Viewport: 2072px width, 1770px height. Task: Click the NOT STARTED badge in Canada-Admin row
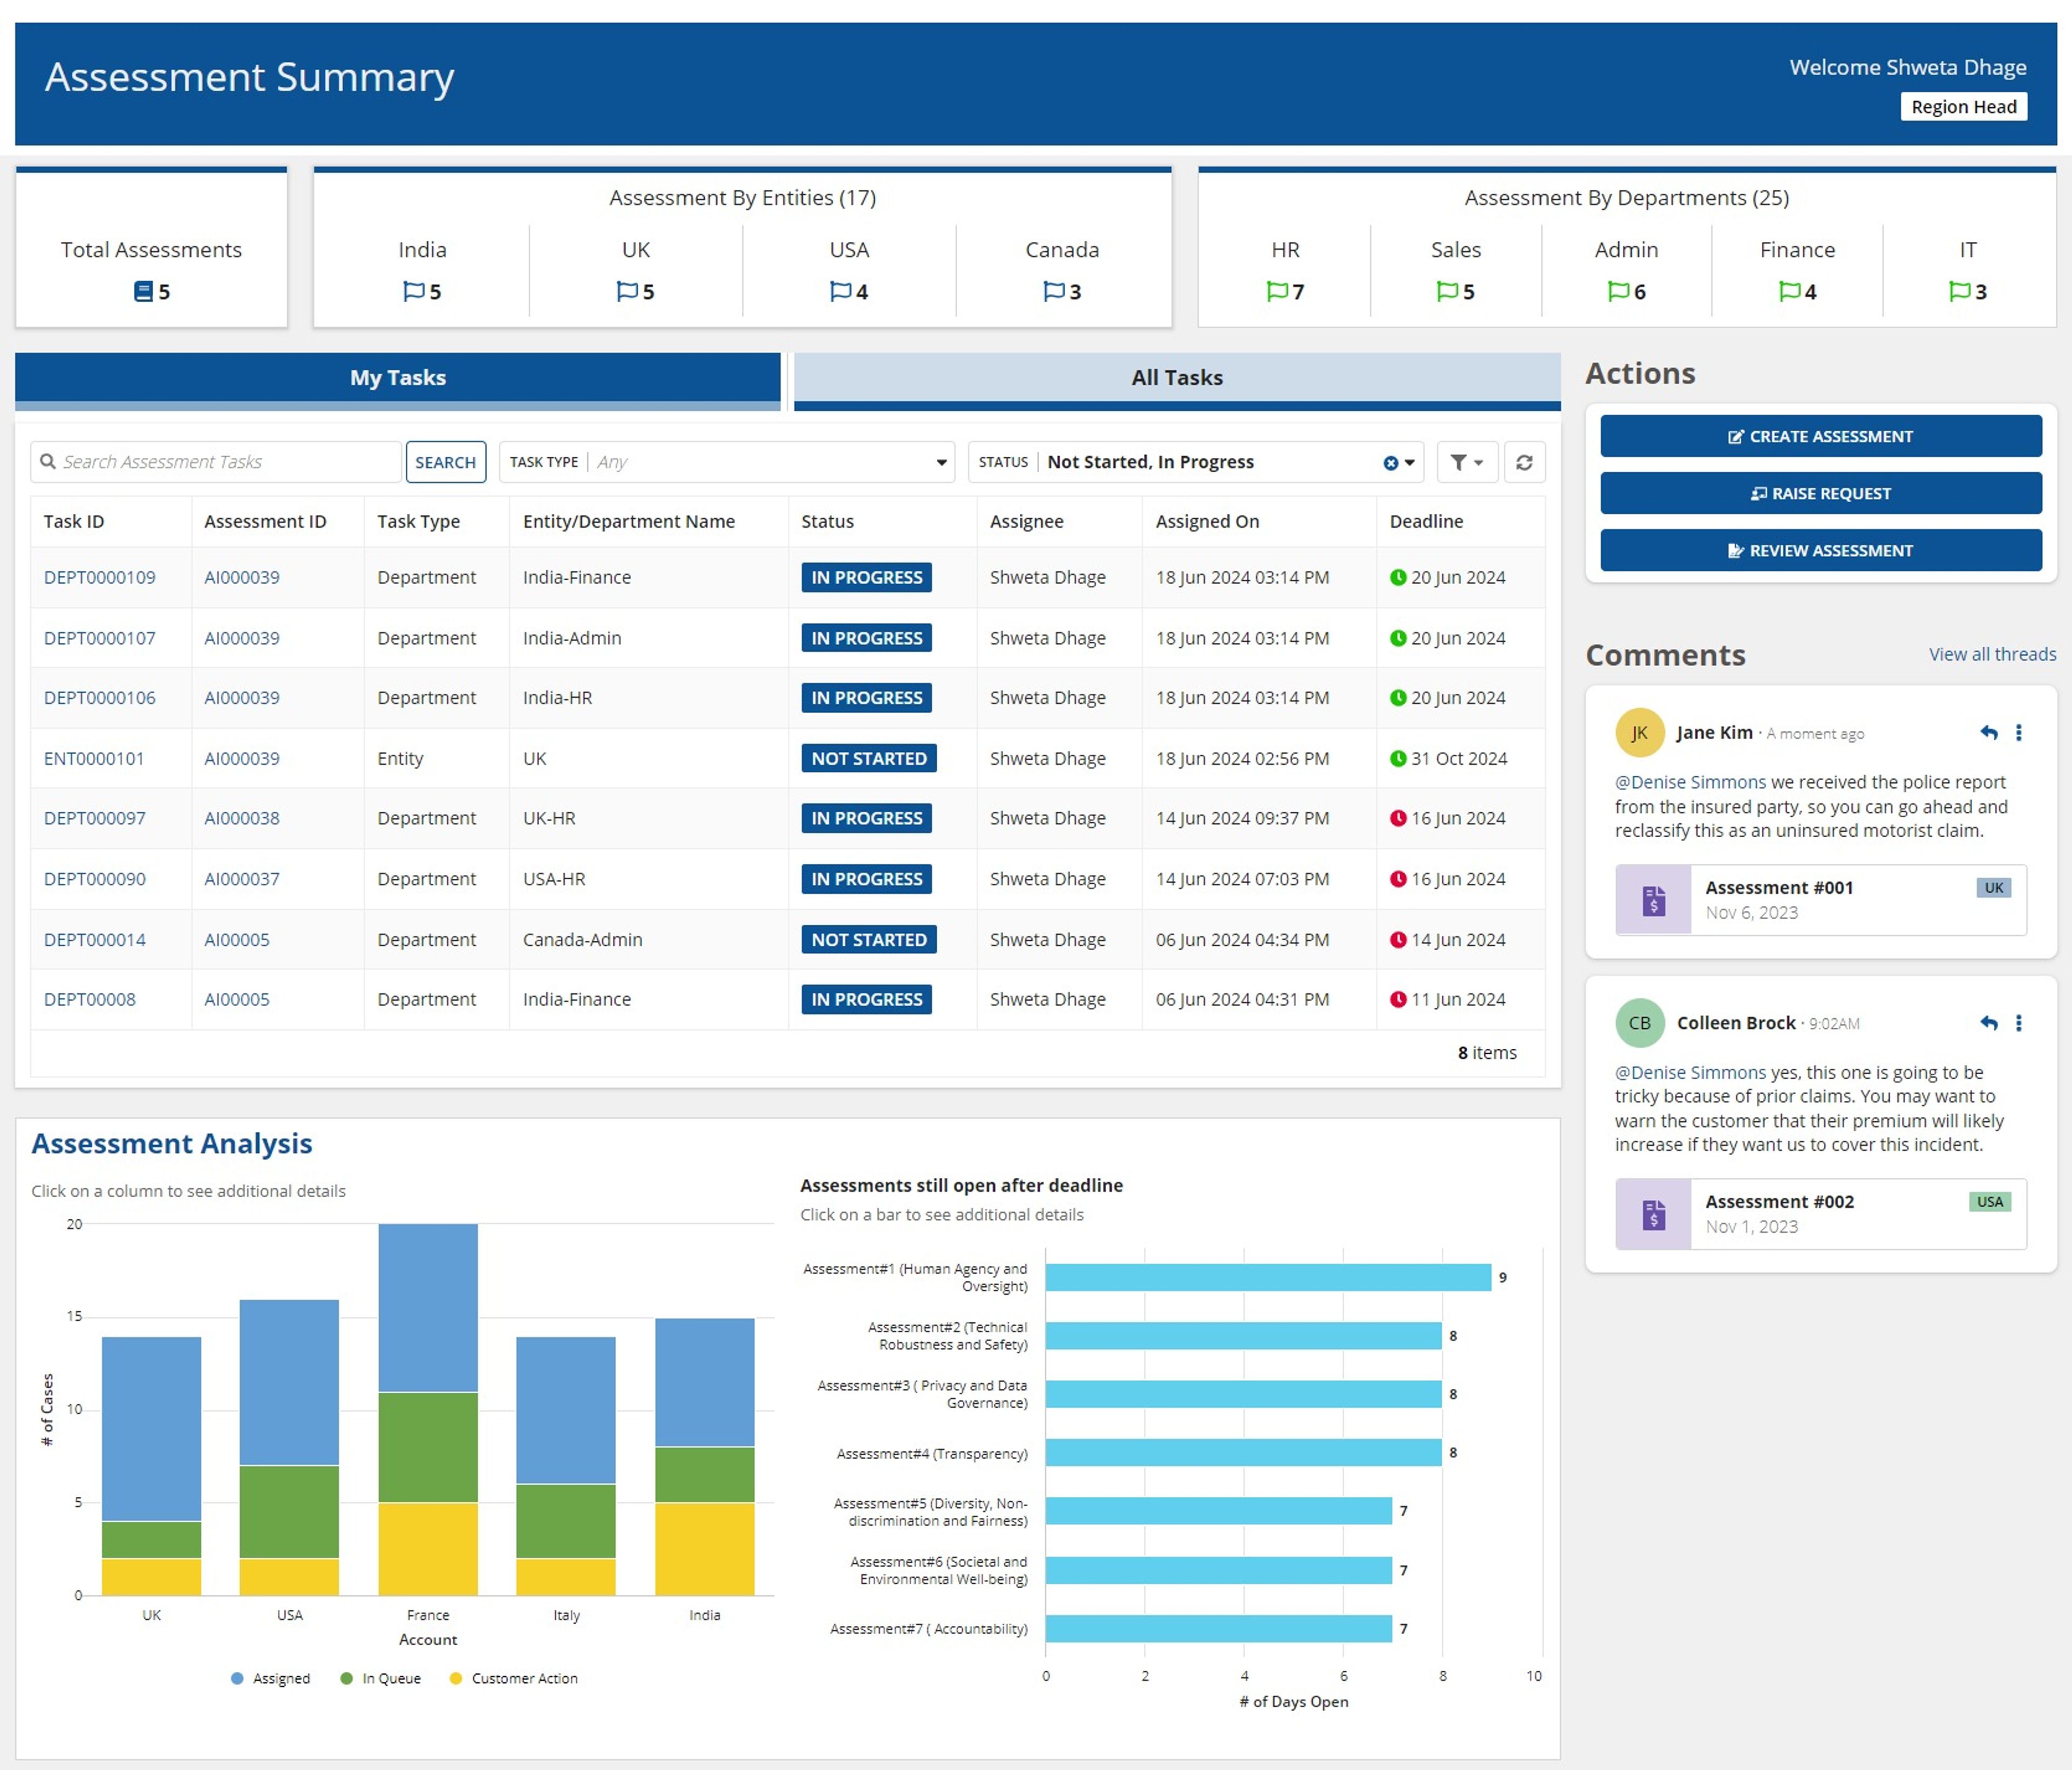[869, 940]
